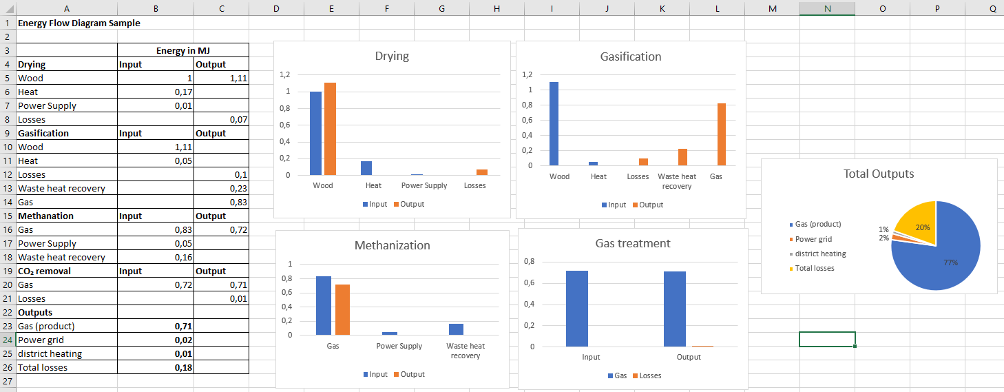Click the blue Wood input bar in Drying chart
The height and width of the screenshot is (392, 1004).
pyautogui.click(x=315, y=133)
